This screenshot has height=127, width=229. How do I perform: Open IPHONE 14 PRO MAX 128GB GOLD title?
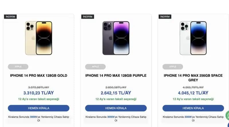pyautogui.click(x=39, y=76)
